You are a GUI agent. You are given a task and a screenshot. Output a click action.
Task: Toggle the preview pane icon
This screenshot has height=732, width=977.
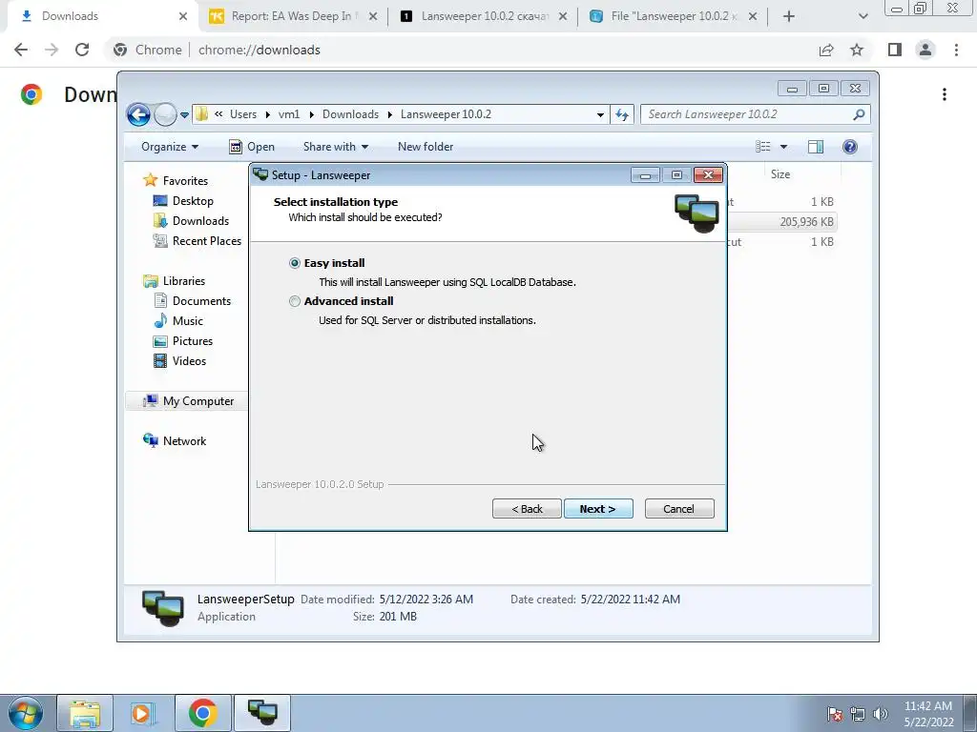[816, 147]
